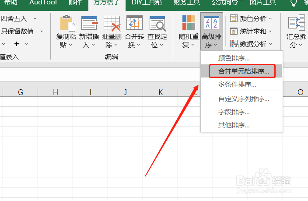Click the 汇总拆分 icon

pos(297,23)
